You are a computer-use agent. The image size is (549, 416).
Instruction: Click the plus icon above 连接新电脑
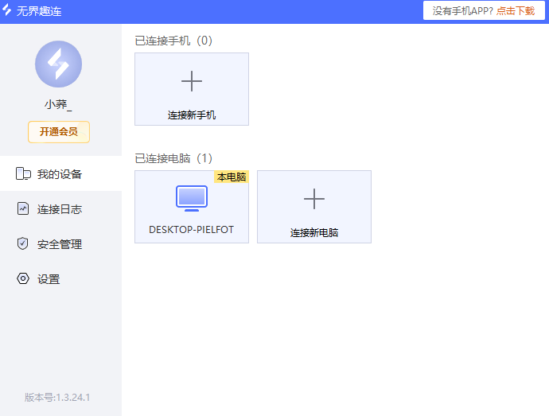pos(314,199)
